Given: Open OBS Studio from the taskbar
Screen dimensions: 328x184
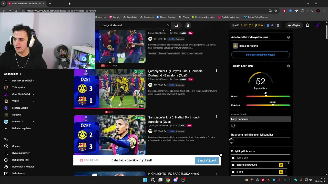Looking at the screenshot, I should (x=183, y=180).
